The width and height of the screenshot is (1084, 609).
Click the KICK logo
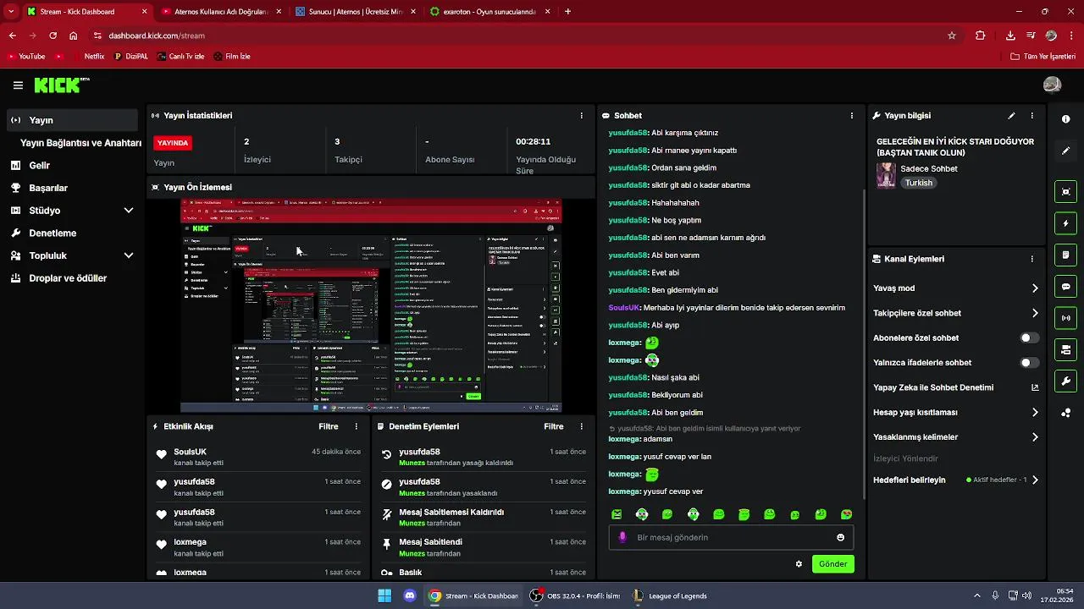(x=61, y=85)
